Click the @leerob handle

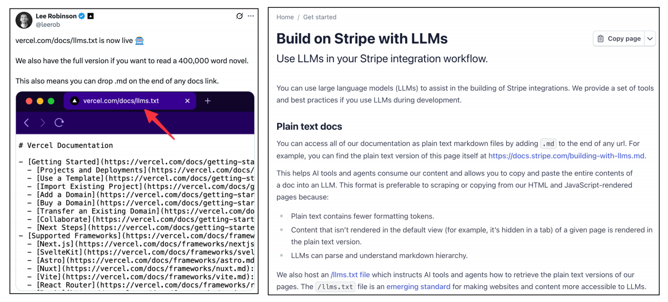point(48,24)
